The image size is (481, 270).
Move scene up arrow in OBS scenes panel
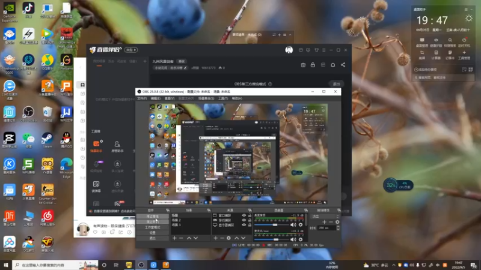[189, 238]
